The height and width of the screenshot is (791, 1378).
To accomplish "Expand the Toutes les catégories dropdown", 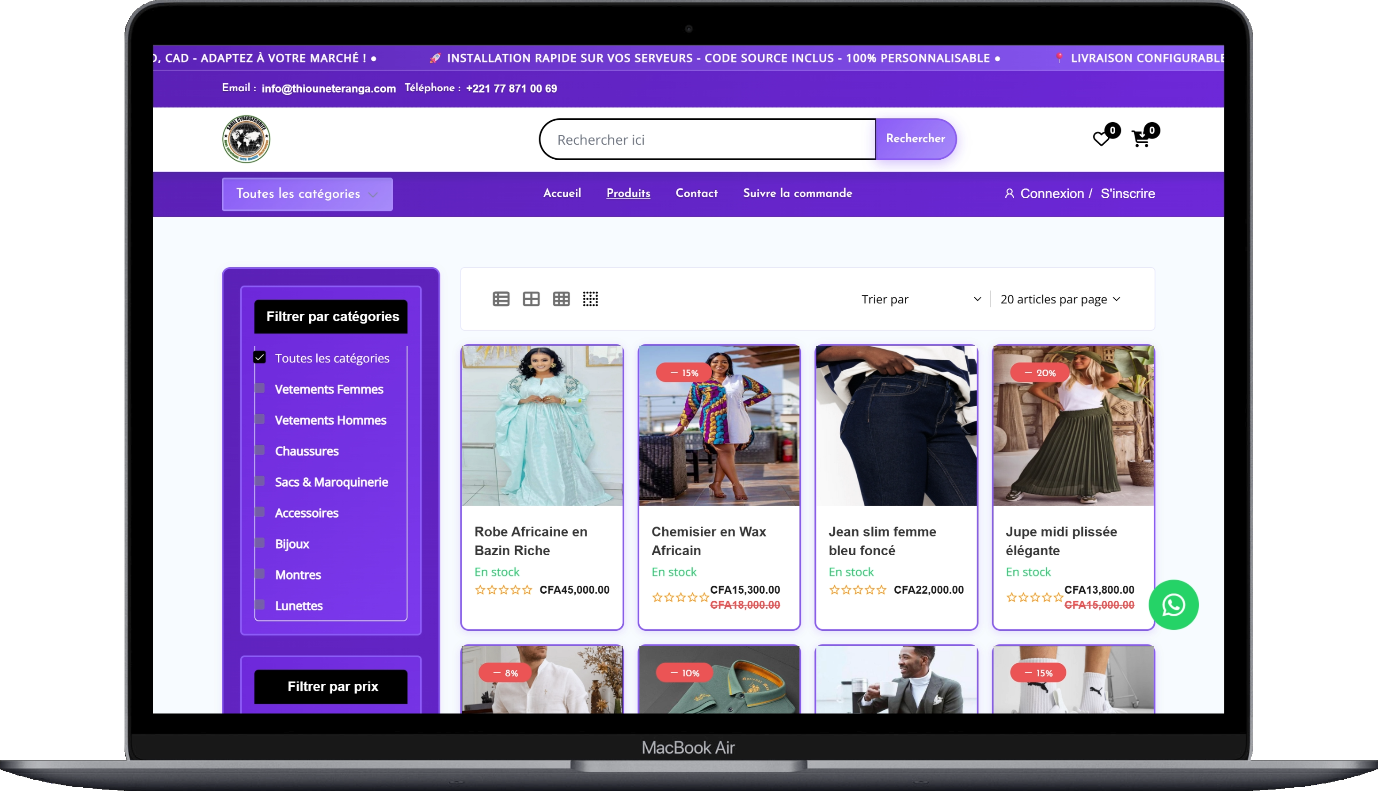I will click(307, 194).
